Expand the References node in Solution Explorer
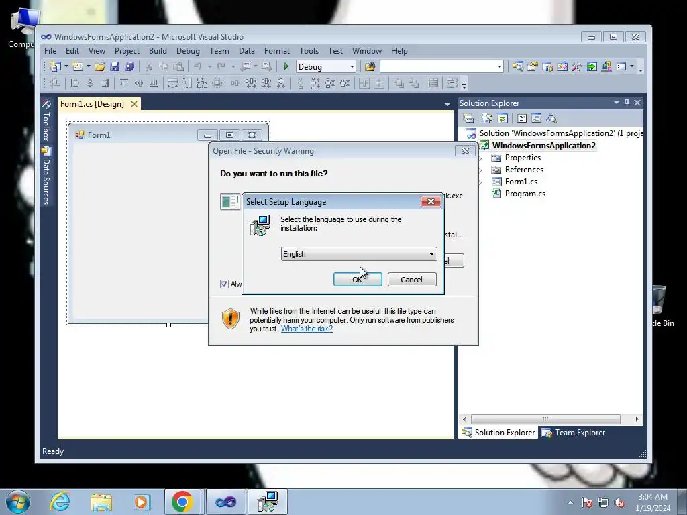The height and width of the screenshot is (515, 687). pos(480,170)
